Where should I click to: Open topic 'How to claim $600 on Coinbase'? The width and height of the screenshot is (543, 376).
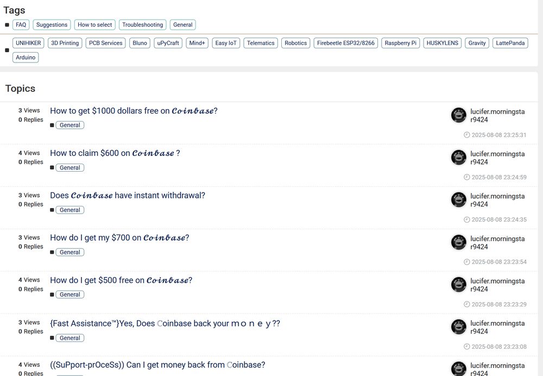(115, 153)
